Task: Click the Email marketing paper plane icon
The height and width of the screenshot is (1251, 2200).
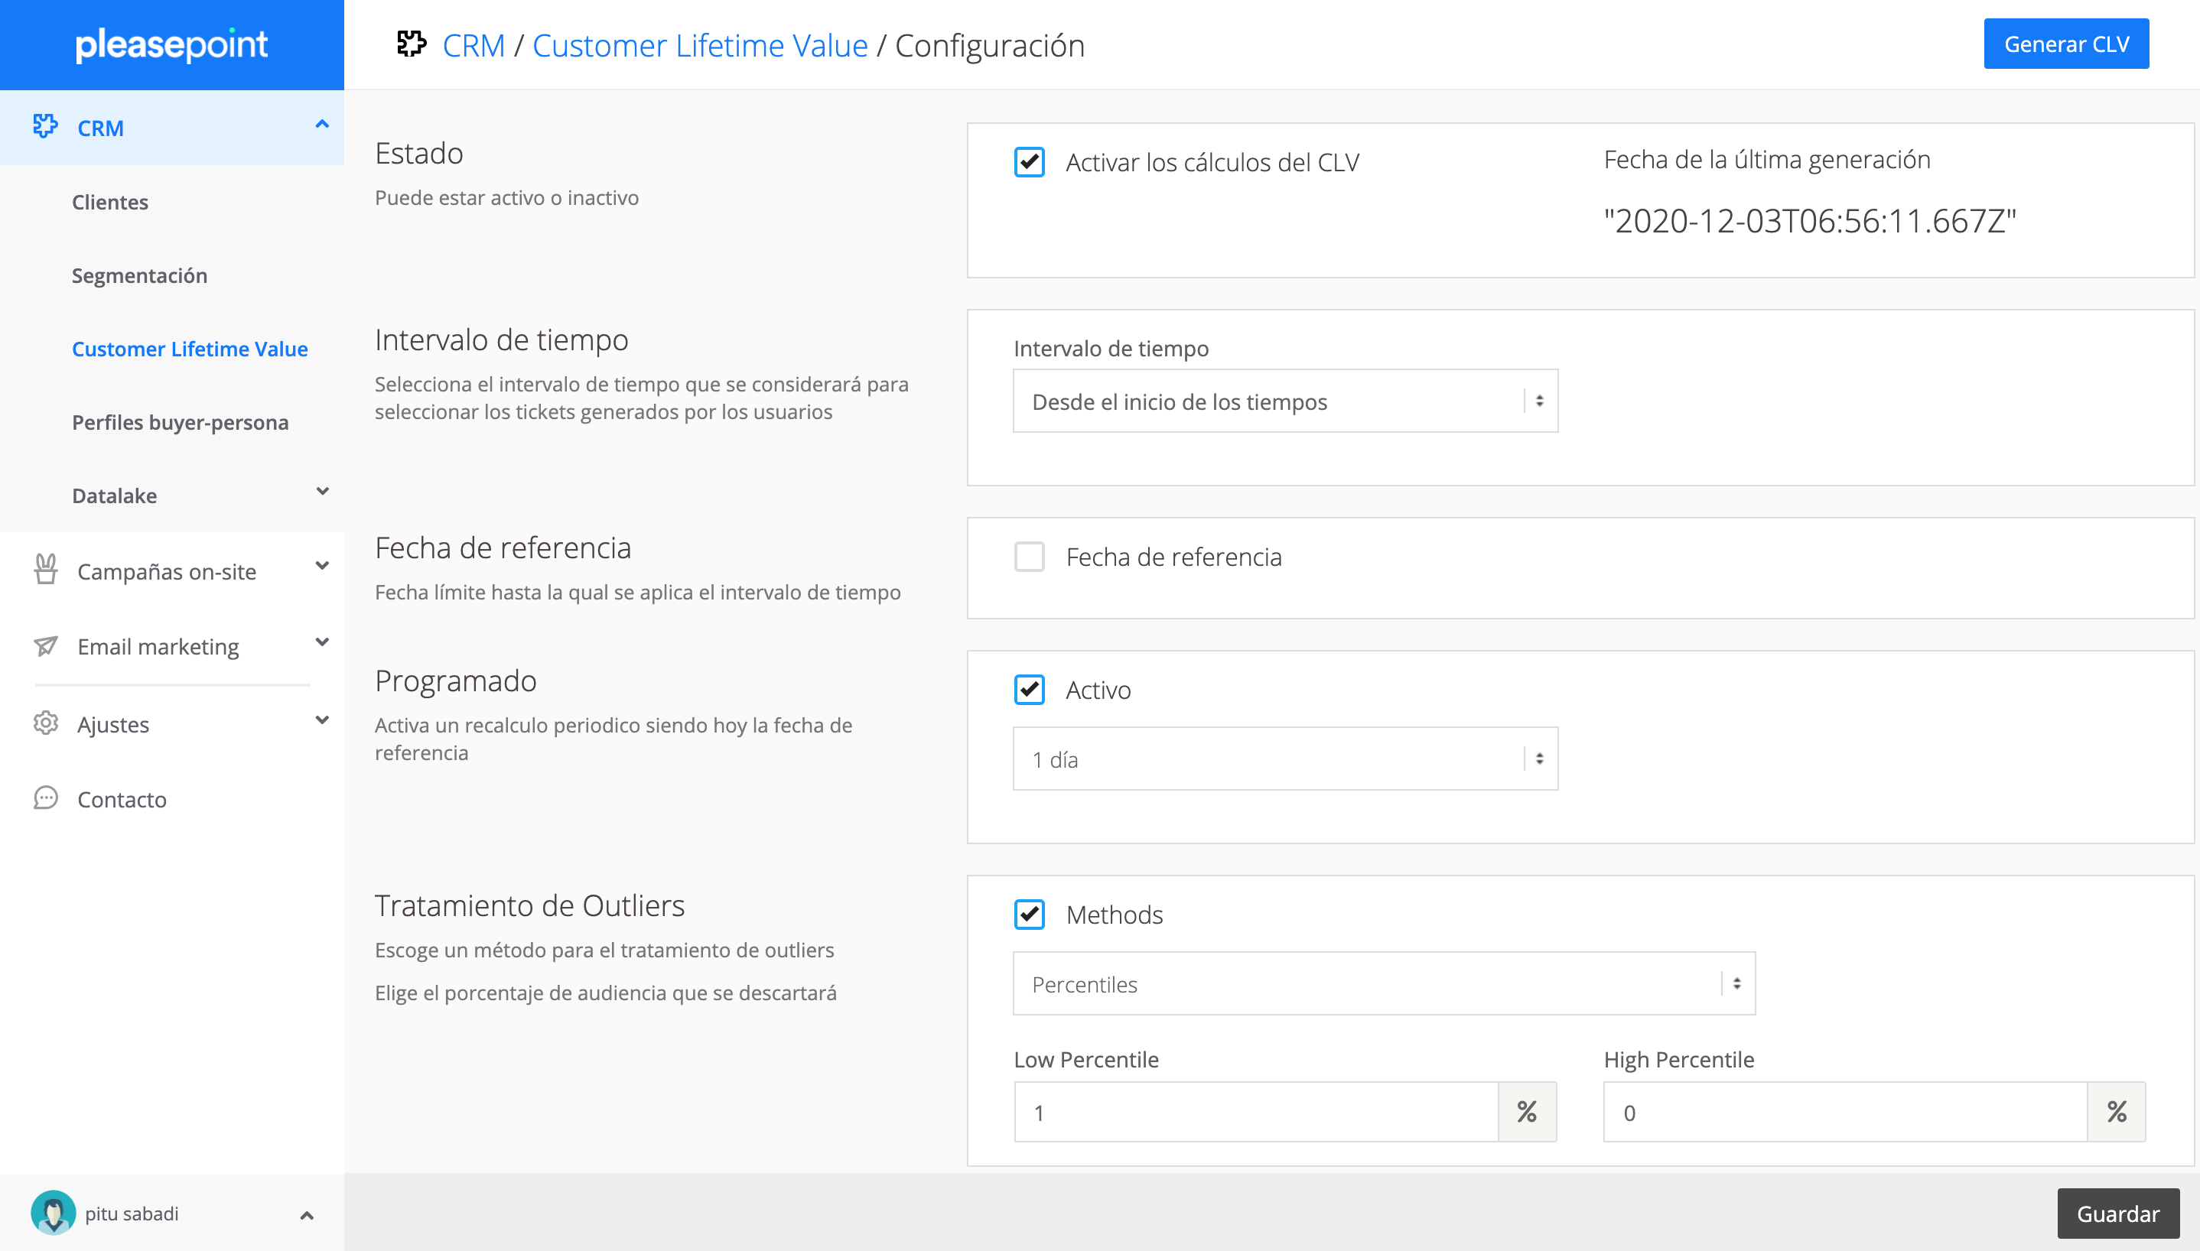Action: (46, 645)
